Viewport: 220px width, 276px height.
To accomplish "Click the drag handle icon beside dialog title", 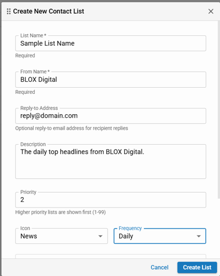I will click(9, 12).
